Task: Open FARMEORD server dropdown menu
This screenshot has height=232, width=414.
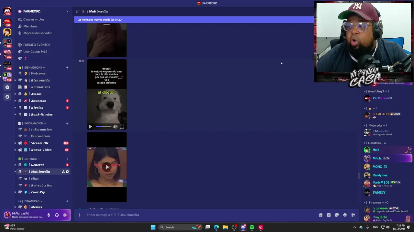Action: [x=67, y=11]
